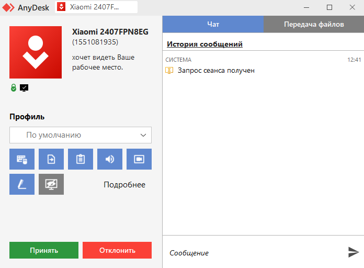Select the 'Xiaomi 2407F...' session tab

coord(96,7)
